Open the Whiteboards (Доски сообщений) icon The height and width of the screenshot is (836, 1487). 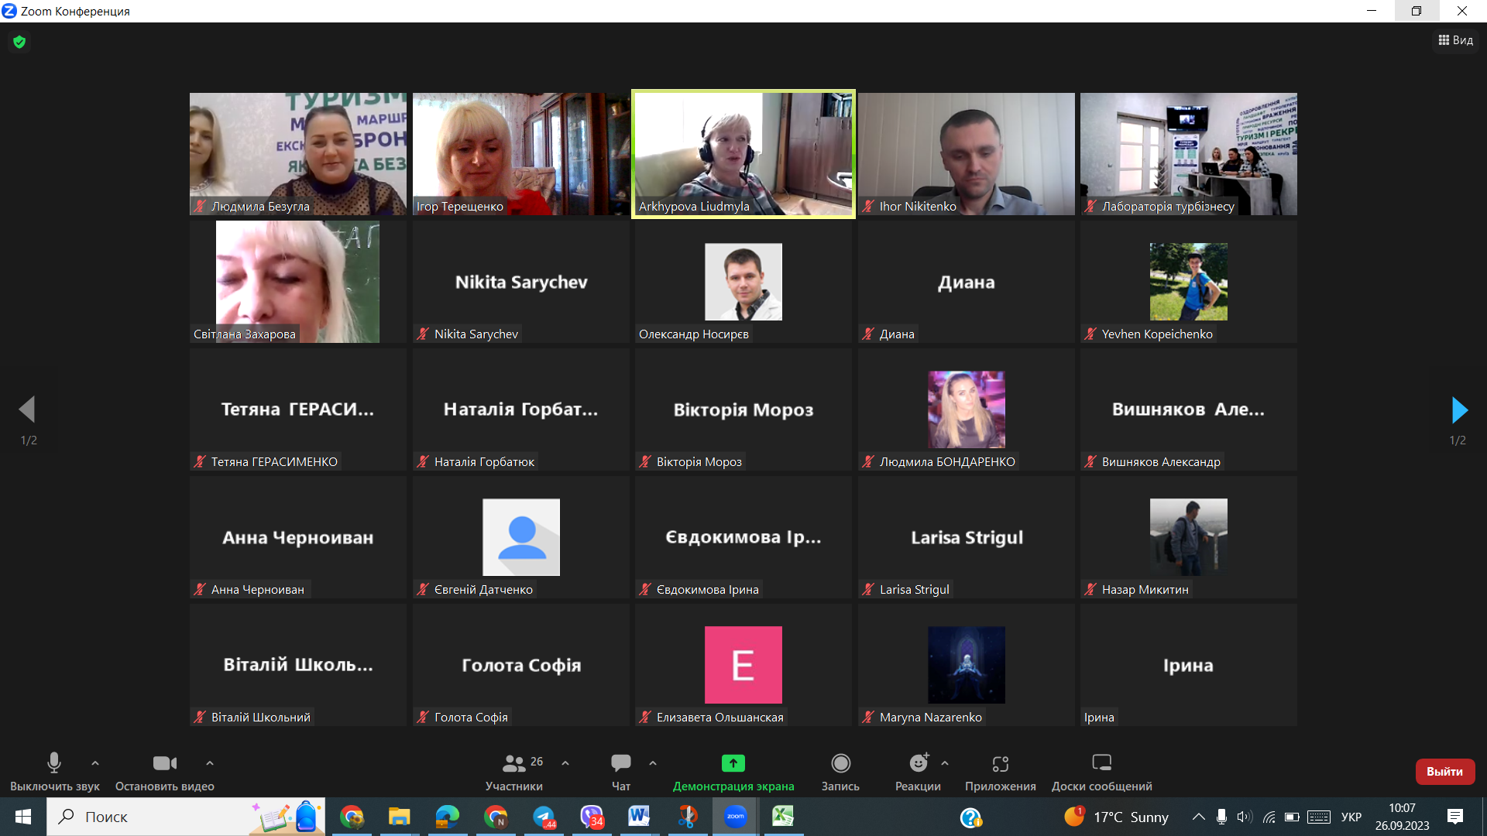(1101, 763)
